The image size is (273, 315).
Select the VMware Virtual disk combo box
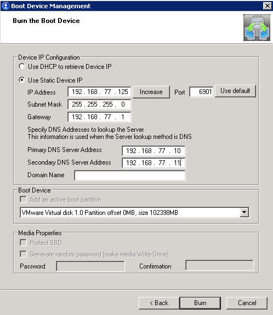click(x=134, y=212)
